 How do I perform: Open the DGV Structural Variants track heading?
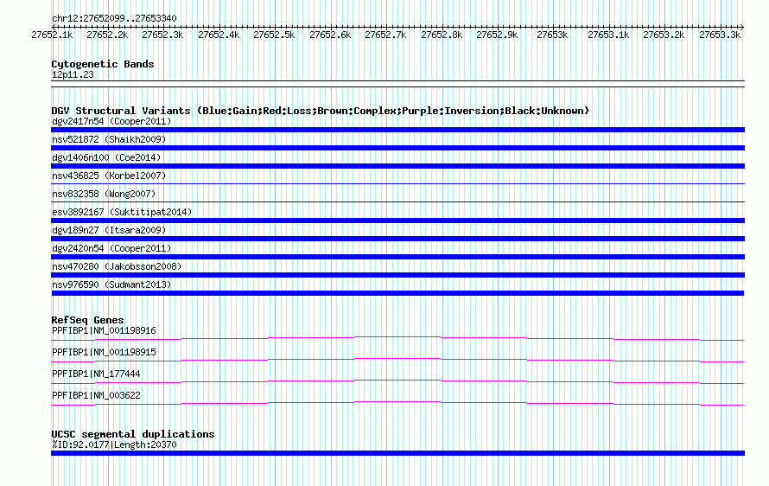(321, 111)
